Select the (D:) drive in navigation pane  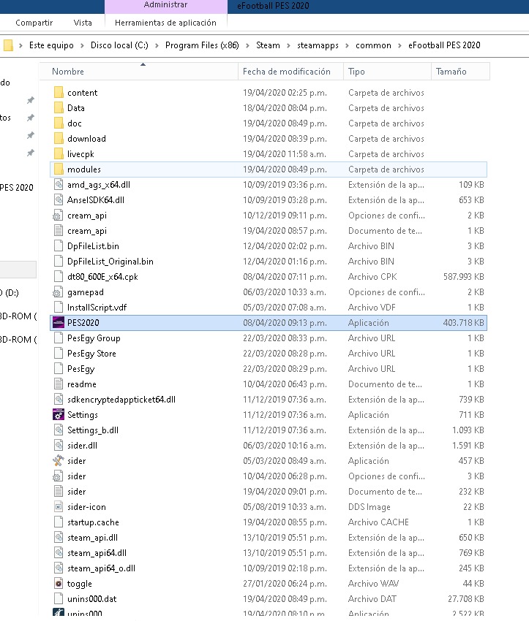tap(10, 293)
